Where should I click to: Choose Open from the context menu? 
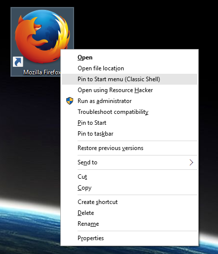(130, 57)
